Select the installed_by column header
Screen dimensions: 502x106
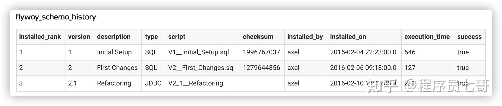pos(305,37)
